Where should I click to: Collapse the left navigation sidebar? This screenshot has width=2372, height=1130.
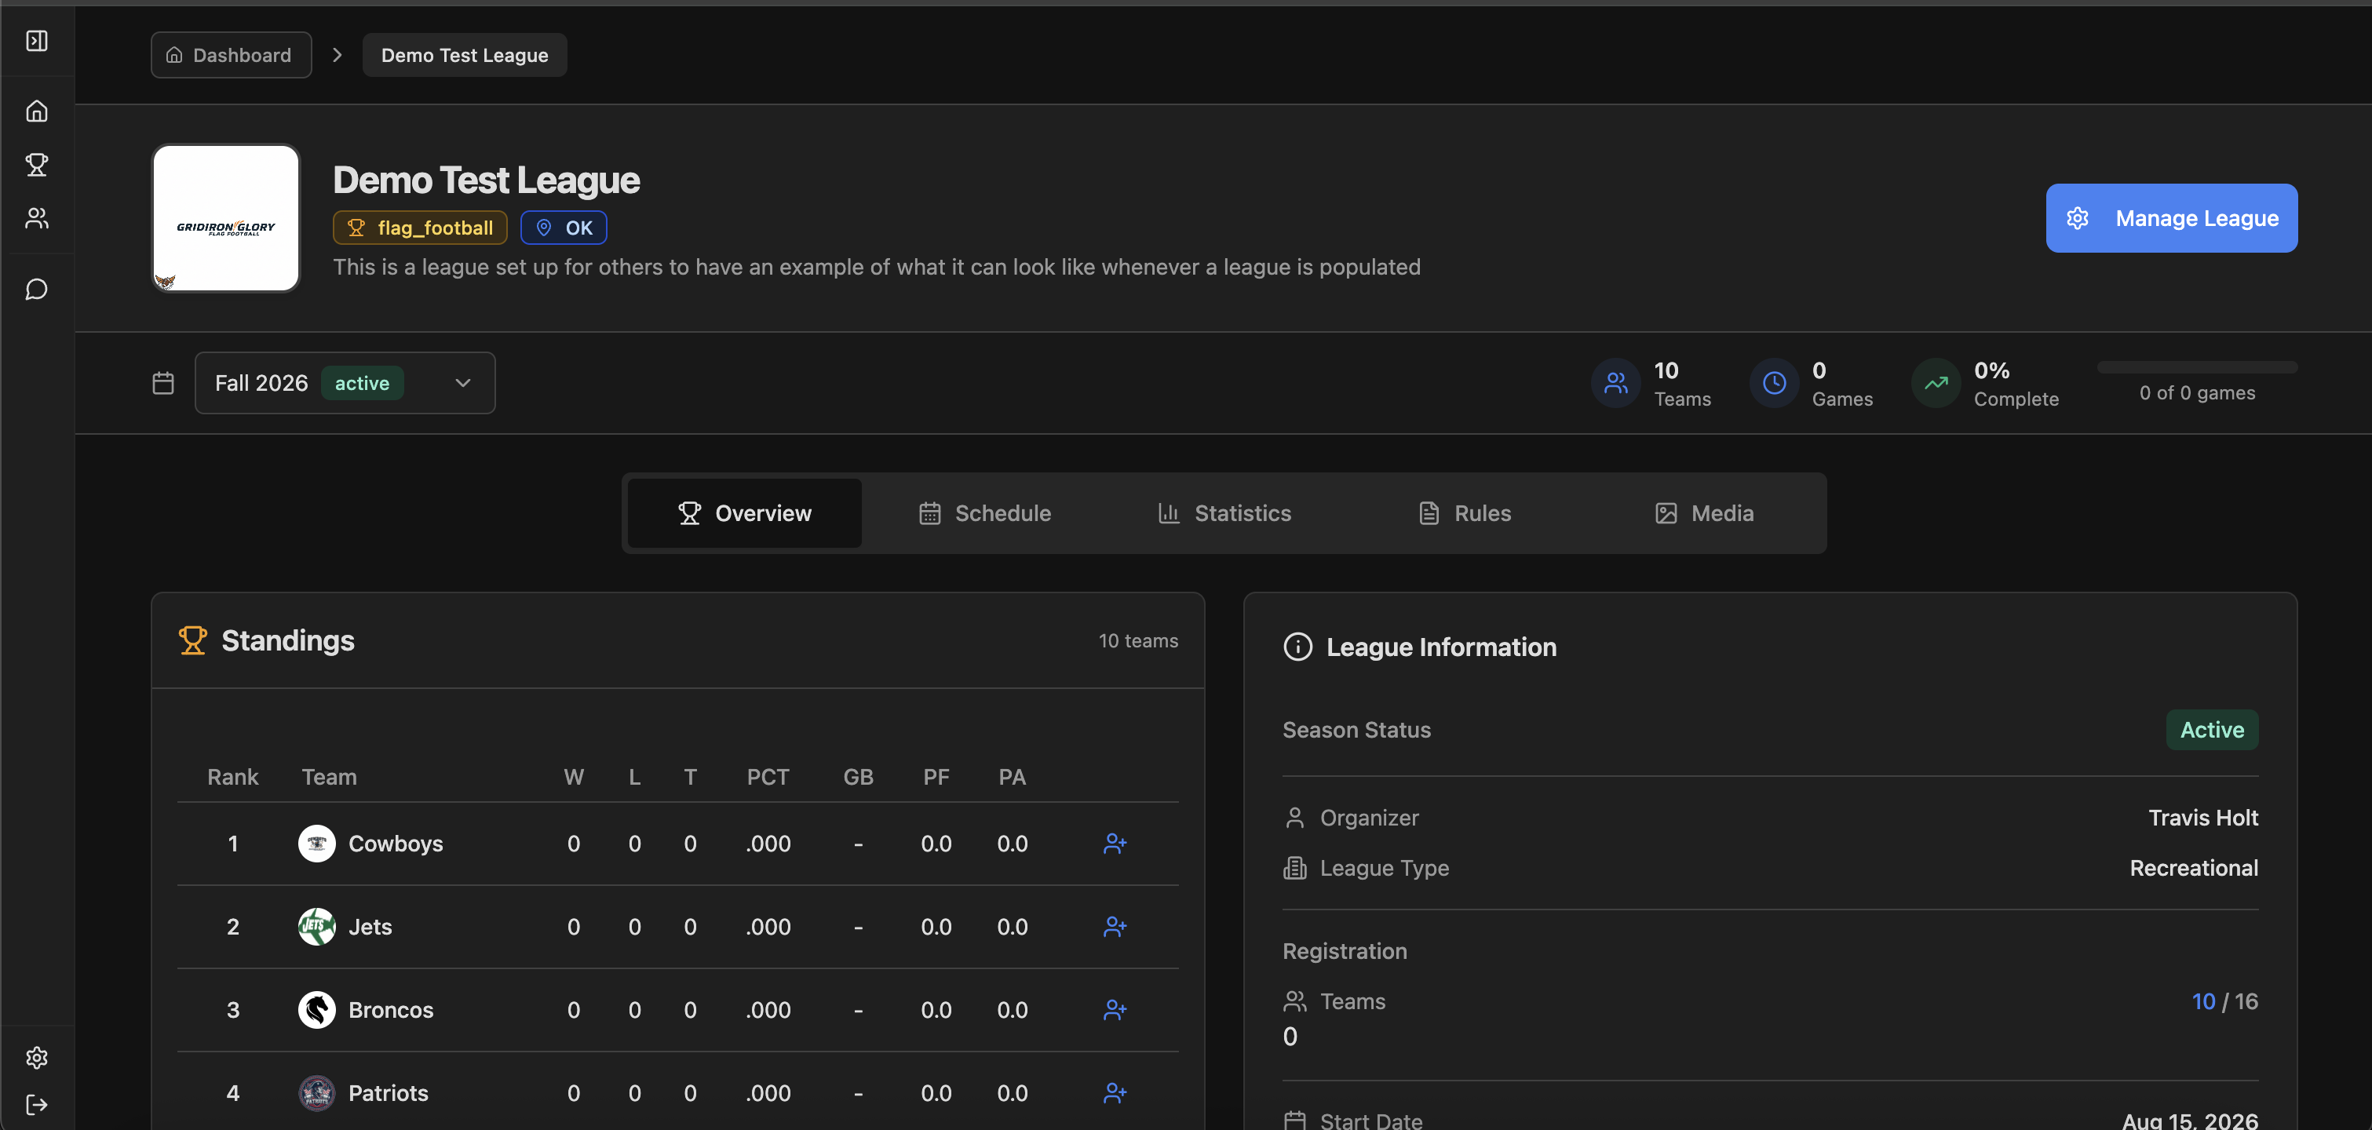(37, 42)
